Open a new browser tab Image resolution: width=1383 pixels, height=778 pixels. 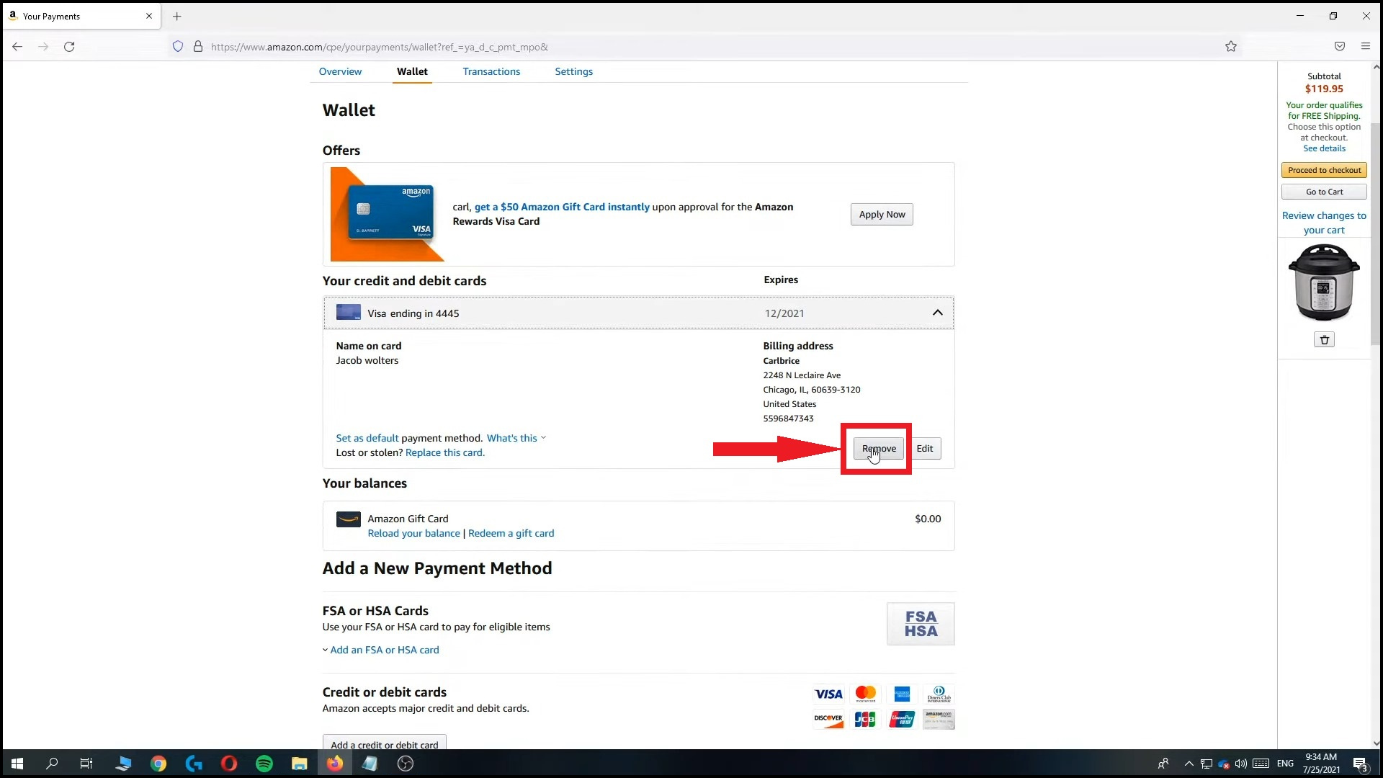[177, 16]
